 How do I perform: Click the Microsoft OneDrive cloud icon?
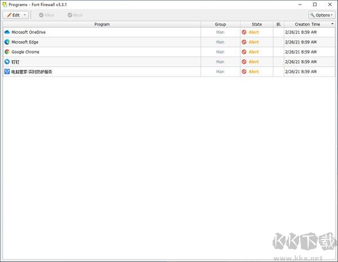(7, 32)
